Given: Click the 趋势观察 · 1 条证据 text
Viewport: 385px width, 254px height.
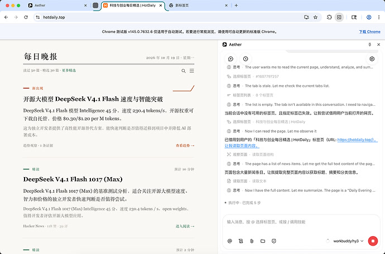Looking at the screenshot, I should [x=38, y=145].
